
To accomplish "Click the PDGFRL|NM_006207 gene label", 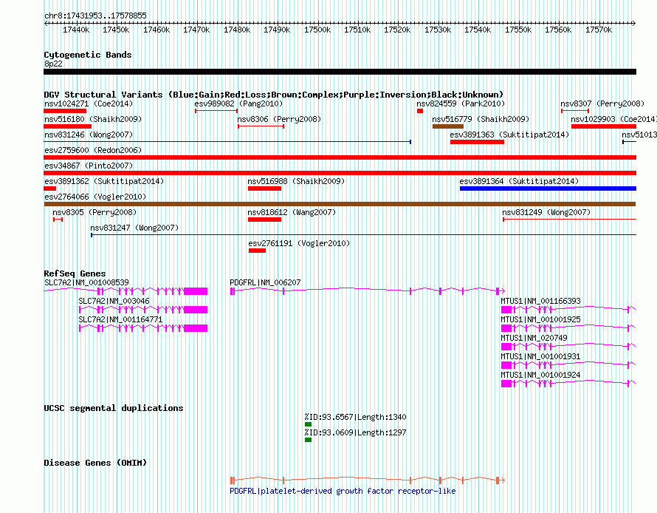I will (265, 282).
